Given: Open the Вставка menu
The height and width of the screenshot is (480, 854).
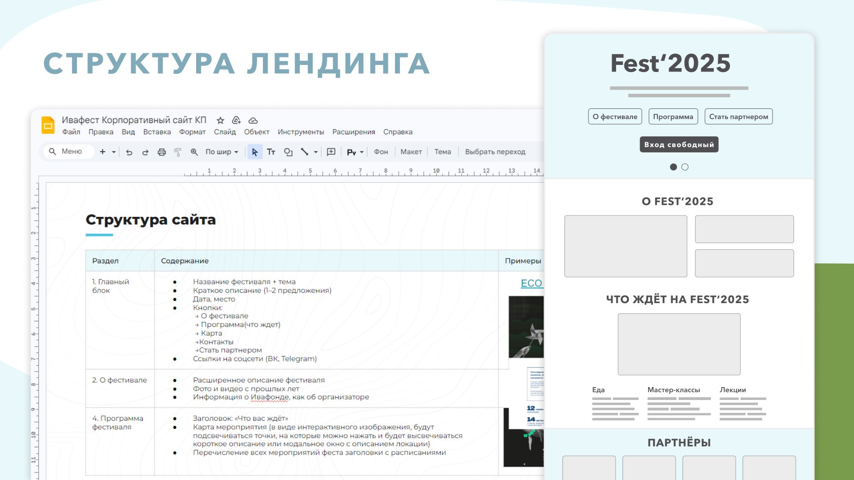Looking at the screenshot, I should (157, 132).
